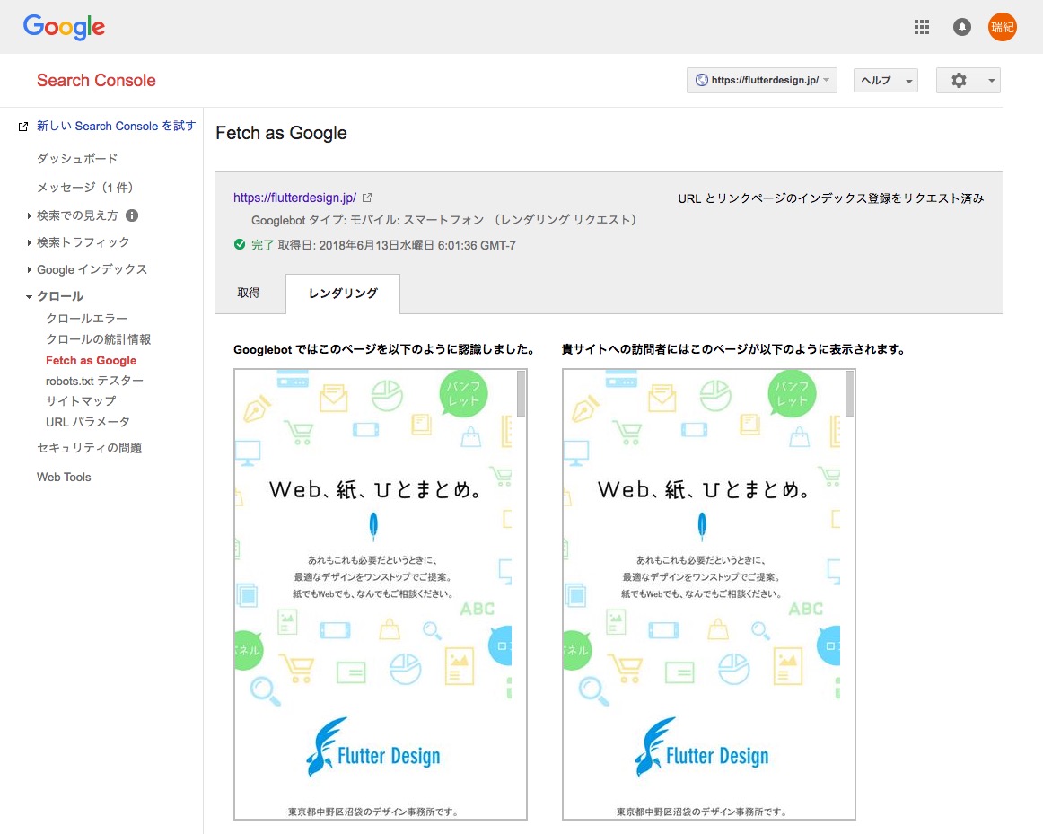Open the notifications bell icon
This screenshot has height=834, width=1043.
click(962, 27)
